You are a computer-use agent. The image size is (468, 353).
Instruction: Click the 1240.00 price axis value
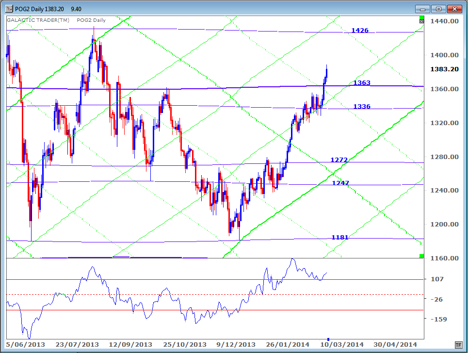point(444,190)
